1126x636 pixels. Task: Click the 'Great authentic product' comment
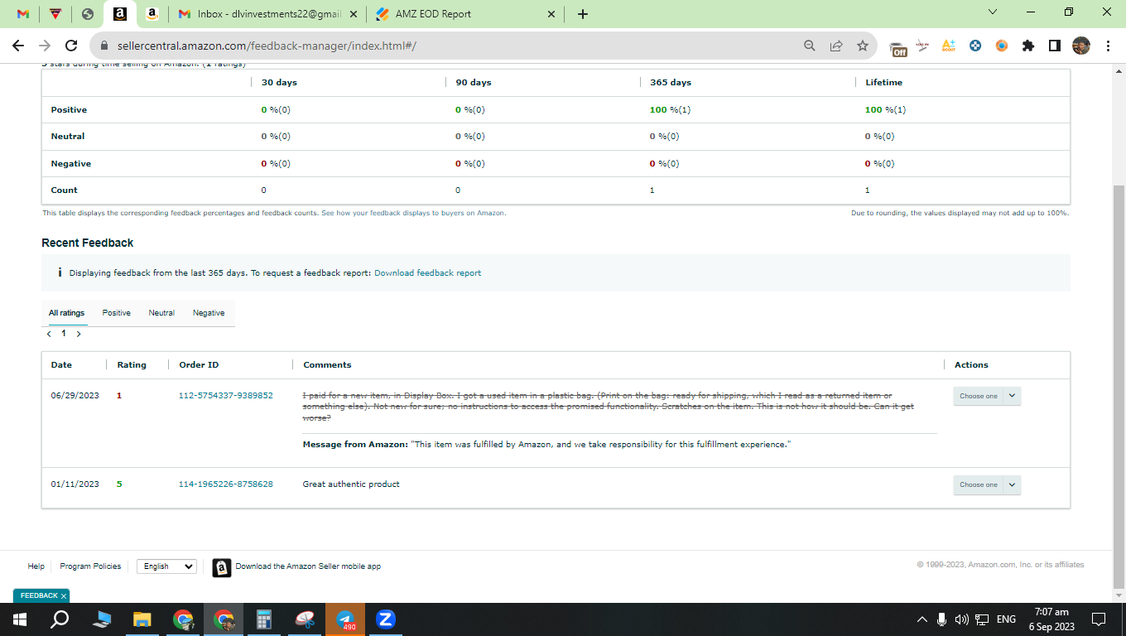(x=351, y=484)
